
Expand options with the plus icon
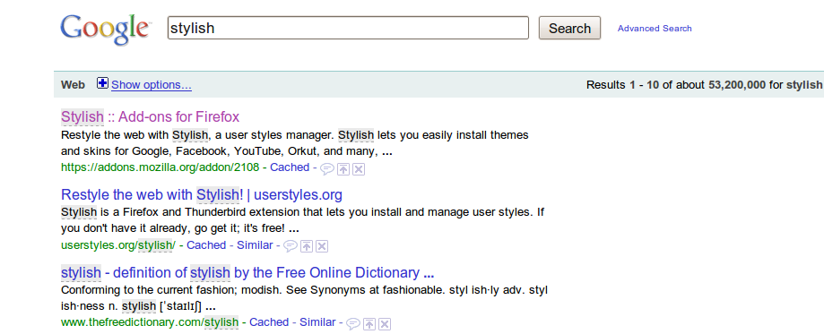pyautogui.click(x=102, y=83)
